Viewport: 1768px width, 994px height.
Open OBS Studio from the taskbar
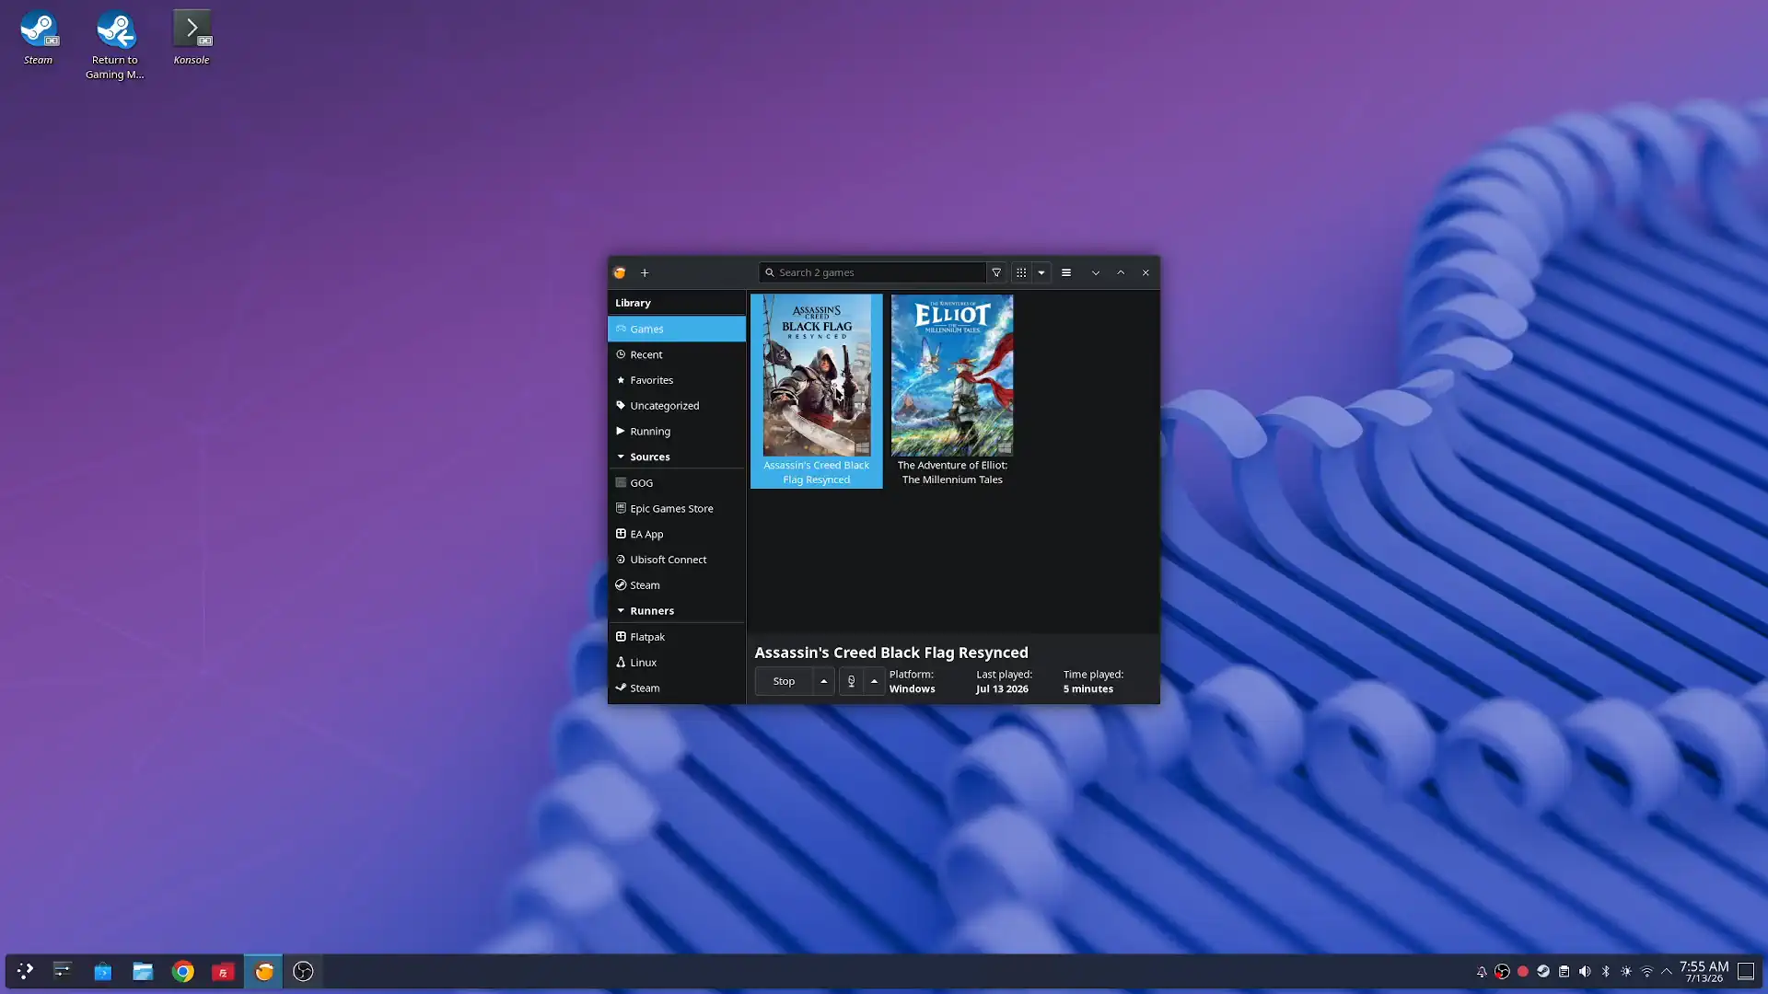coord(303,971)
